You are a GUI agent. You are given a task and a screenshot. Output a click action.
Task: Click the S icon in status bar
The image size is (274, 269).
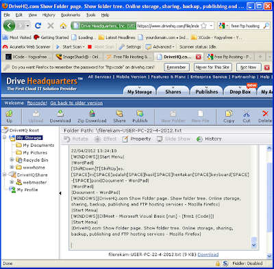225,264
